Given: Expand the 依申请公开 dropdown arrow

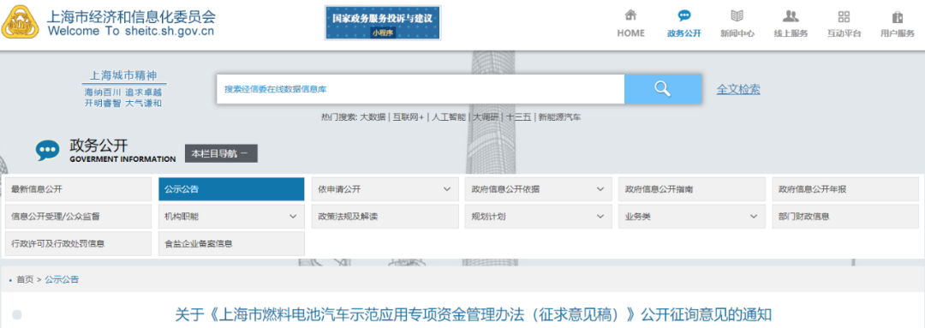Looking at the screenshot, I should pyautogui.click(x=446, y=189).
